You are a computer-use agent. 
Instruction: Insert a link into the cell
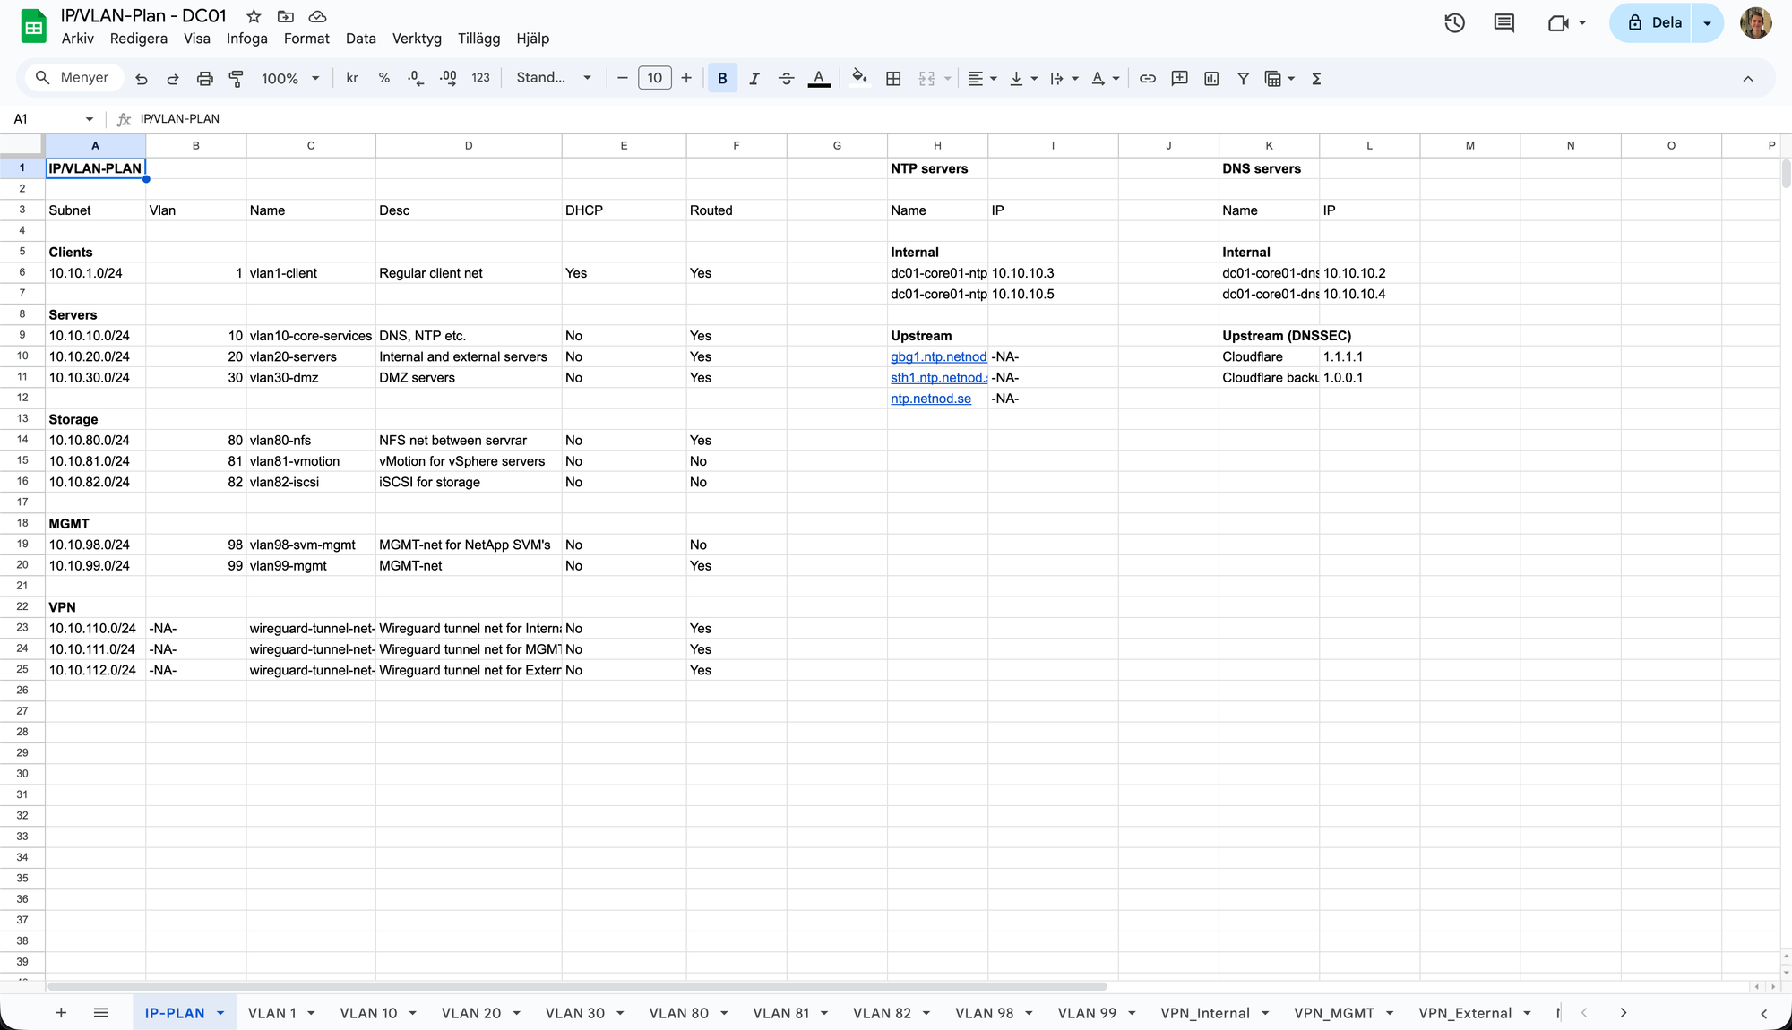[x=1148, y=79]
